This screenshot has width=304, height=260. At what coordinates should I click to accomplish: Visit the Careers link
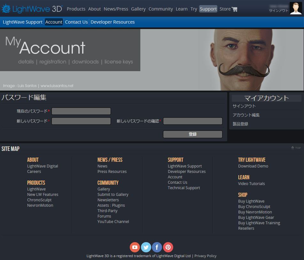(x=34, y=171)
